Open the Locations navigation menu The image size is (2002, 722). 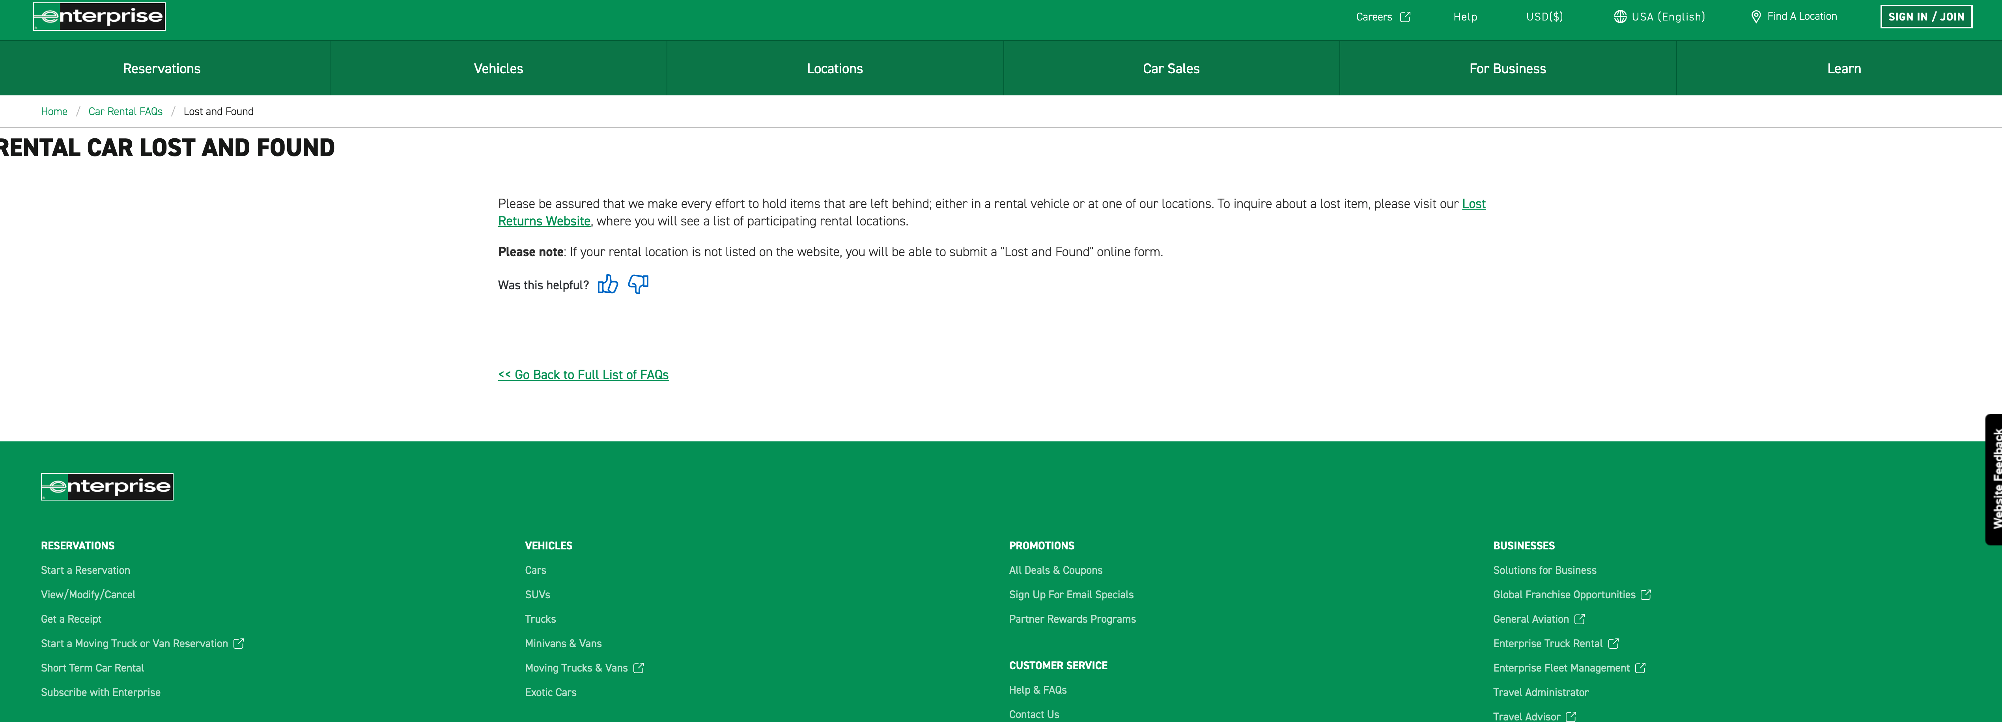pyautogui.click(x=835, y=68)
